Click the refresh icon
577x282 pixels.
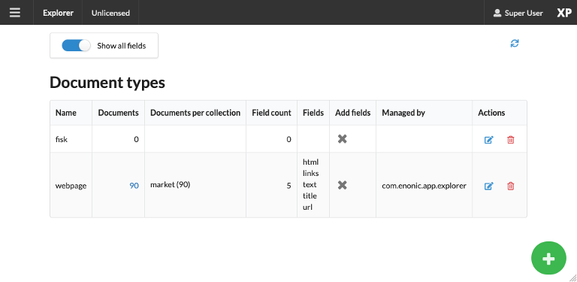(515, 44)
